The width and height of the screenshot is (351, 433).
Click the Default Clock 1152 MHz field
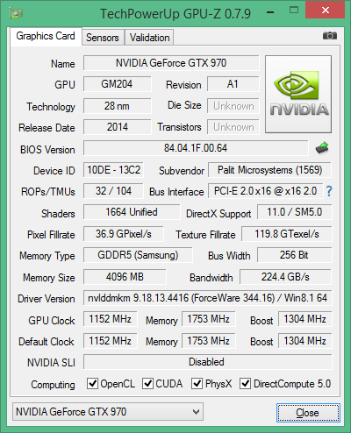pyautogui.click(x=111, y=341)
